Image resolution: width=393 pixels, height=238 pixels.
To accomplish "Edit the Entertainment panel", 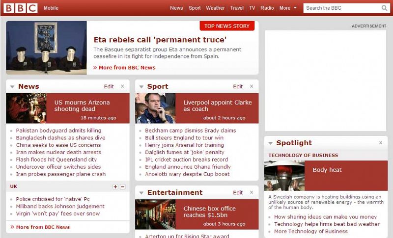I will [238, 193].
